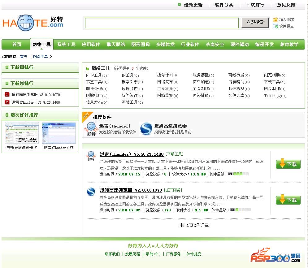This screenshot has height=268, width=308.
Task: Click the ASP300 源码 logo
Action: pos(275,255)
